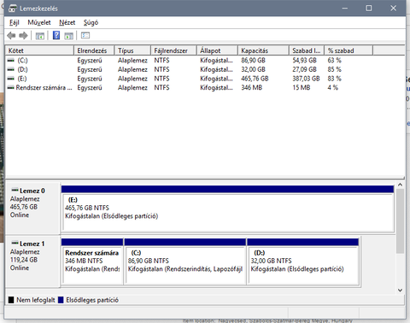Select the (E:) 465,76 GB partition block
The height and width of the screenshot is (323, 410).
(228, 208)
